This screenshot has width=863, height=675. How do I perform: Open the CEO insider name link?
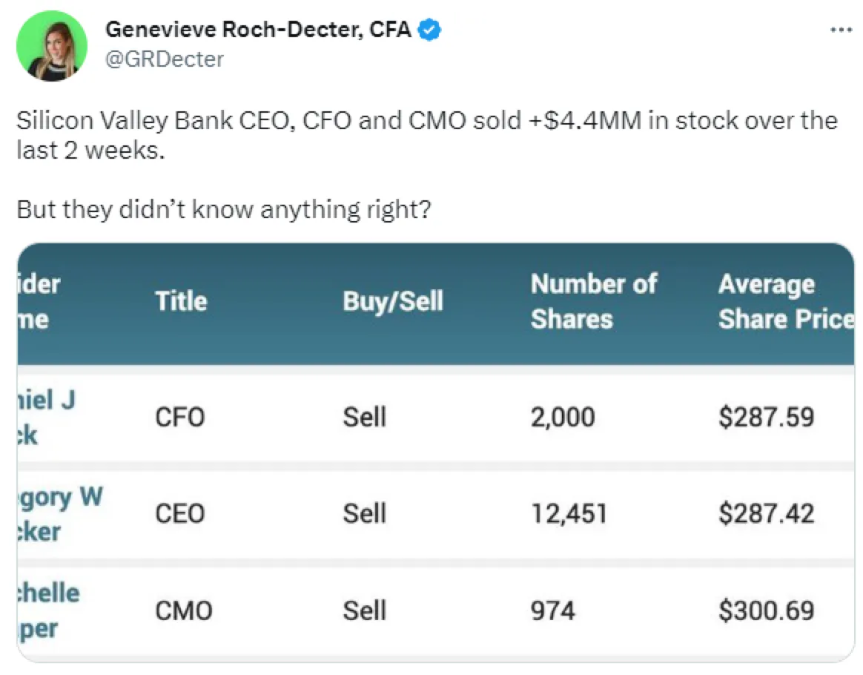coord(59,514)
